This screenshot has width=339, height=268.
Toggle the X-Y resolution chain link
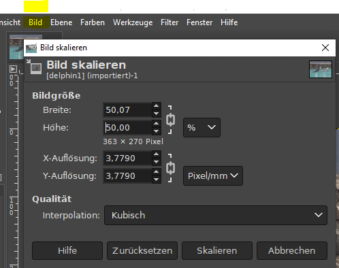[170, 168]
